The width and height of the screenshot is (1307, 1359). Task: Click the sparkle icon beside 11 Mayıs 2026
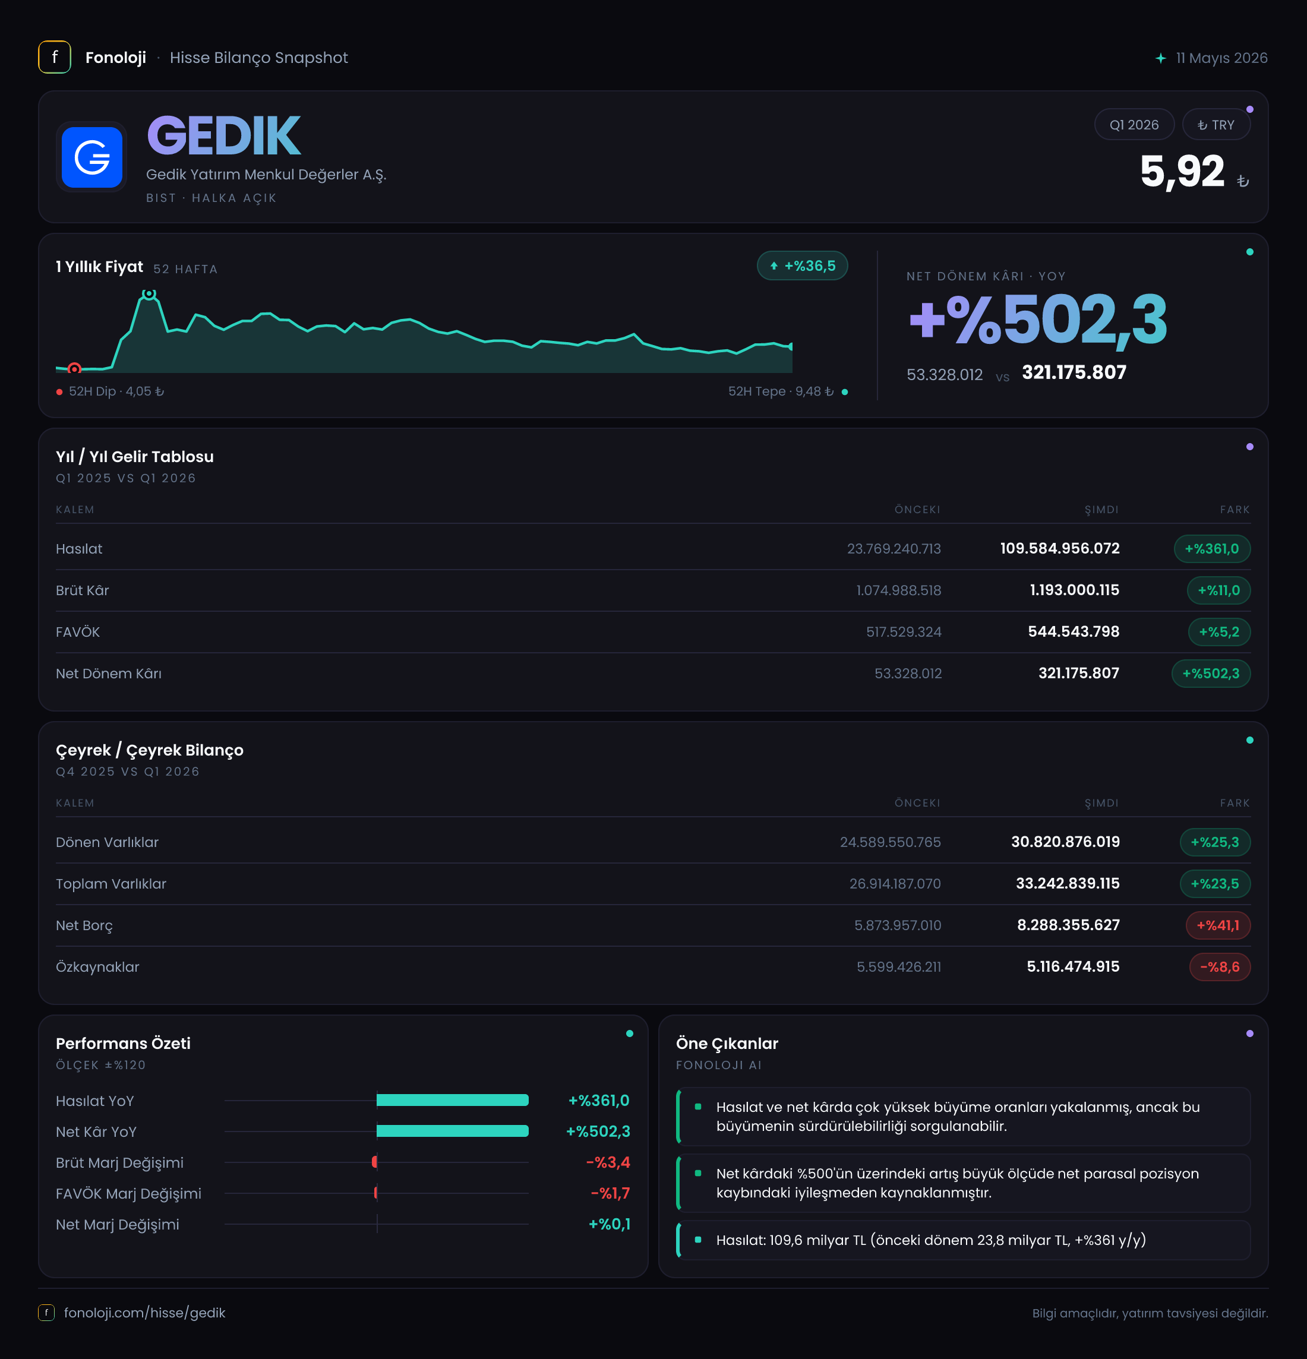(x=1161, y=58)
